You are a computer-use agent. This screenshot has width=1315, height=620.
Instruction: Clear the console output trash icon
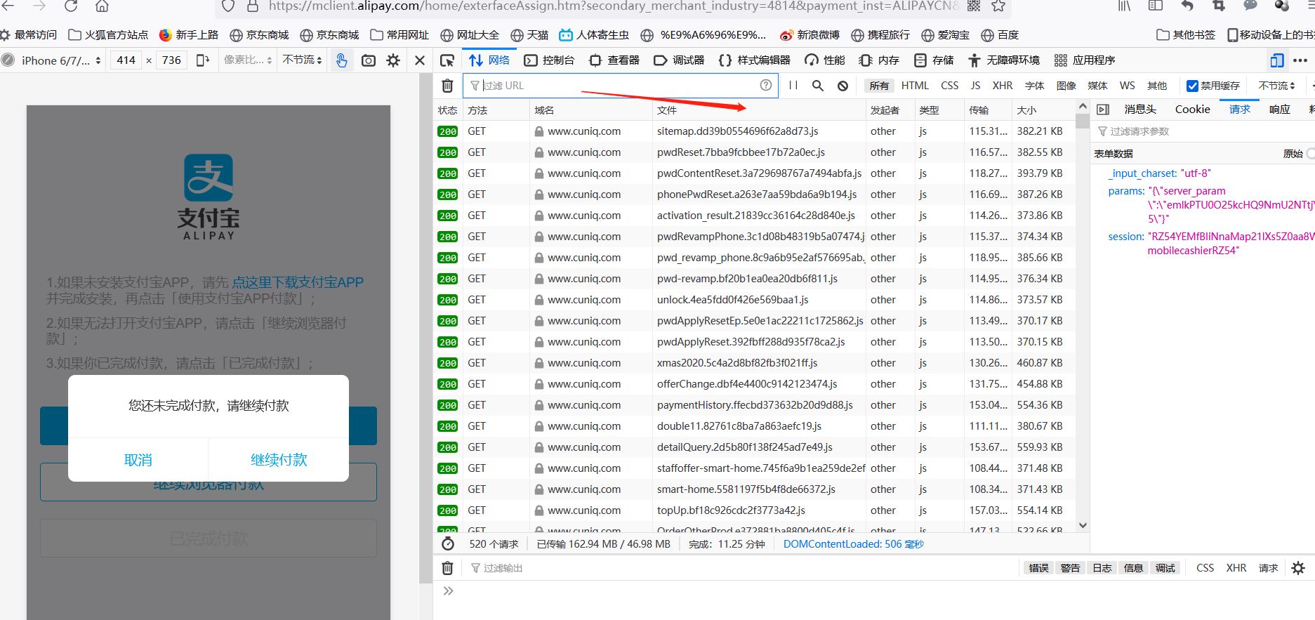click(447, 568)
